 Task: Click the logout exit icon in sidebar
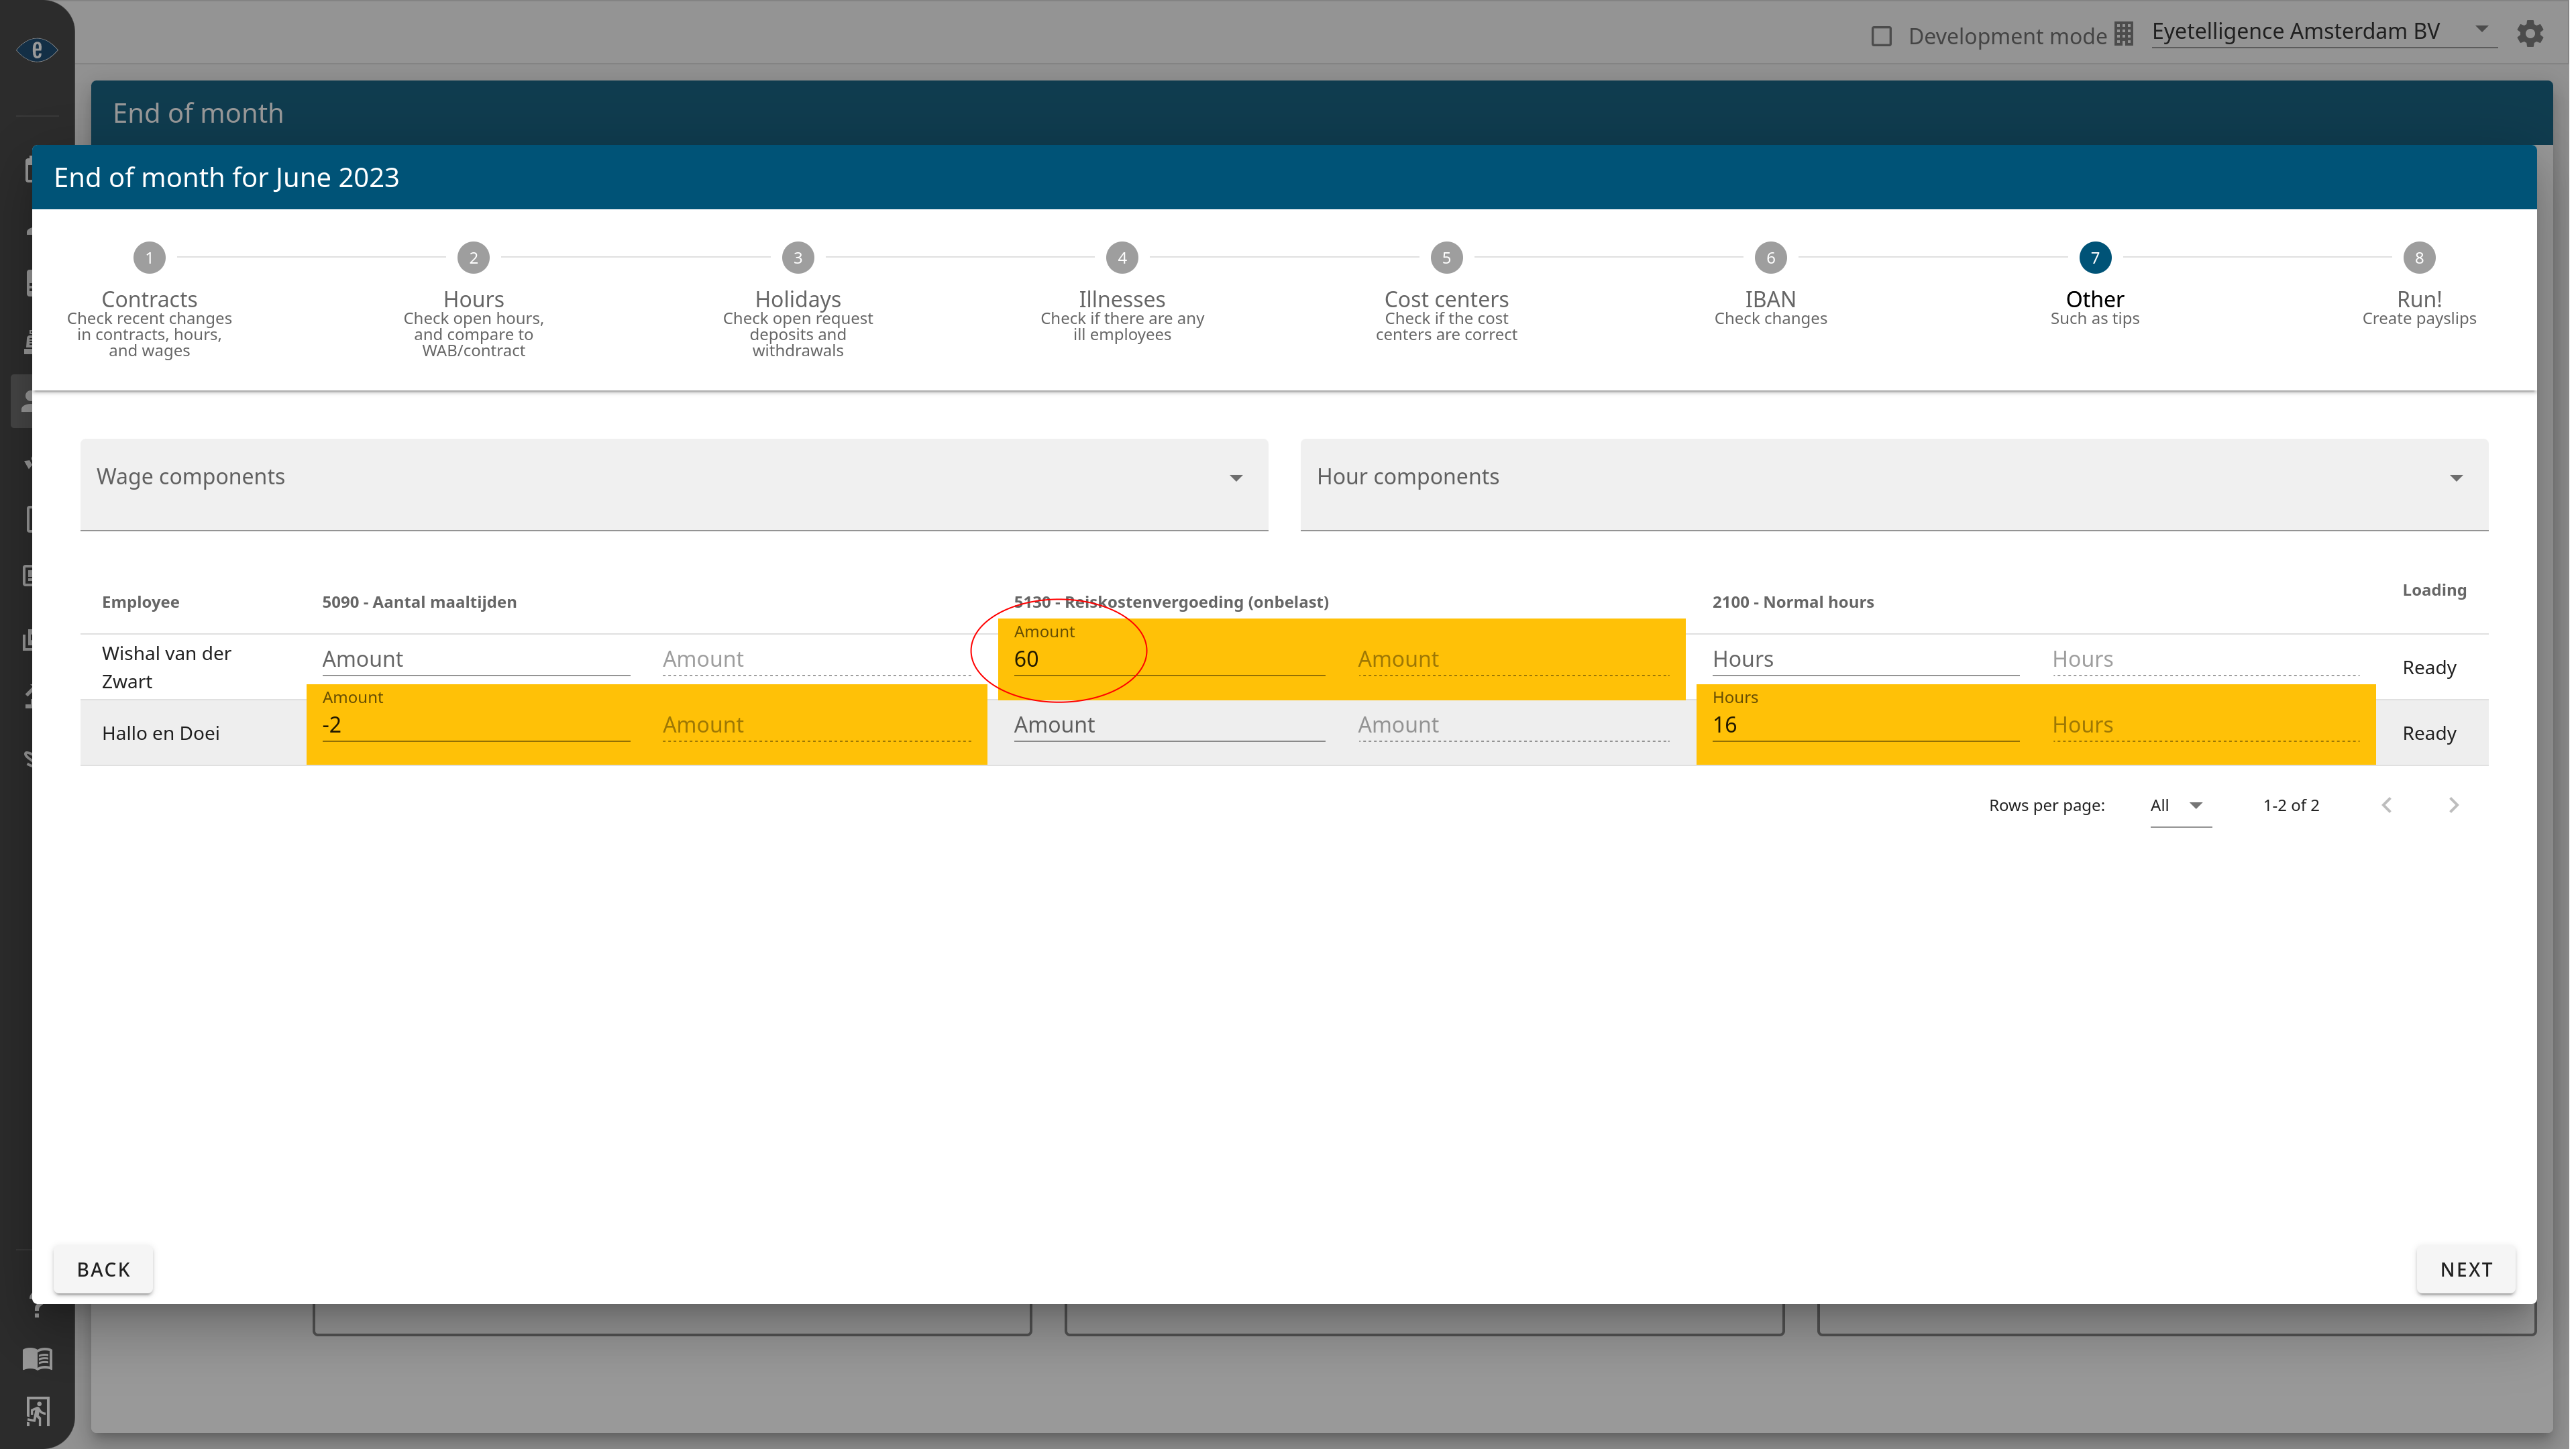point(37,1411)
